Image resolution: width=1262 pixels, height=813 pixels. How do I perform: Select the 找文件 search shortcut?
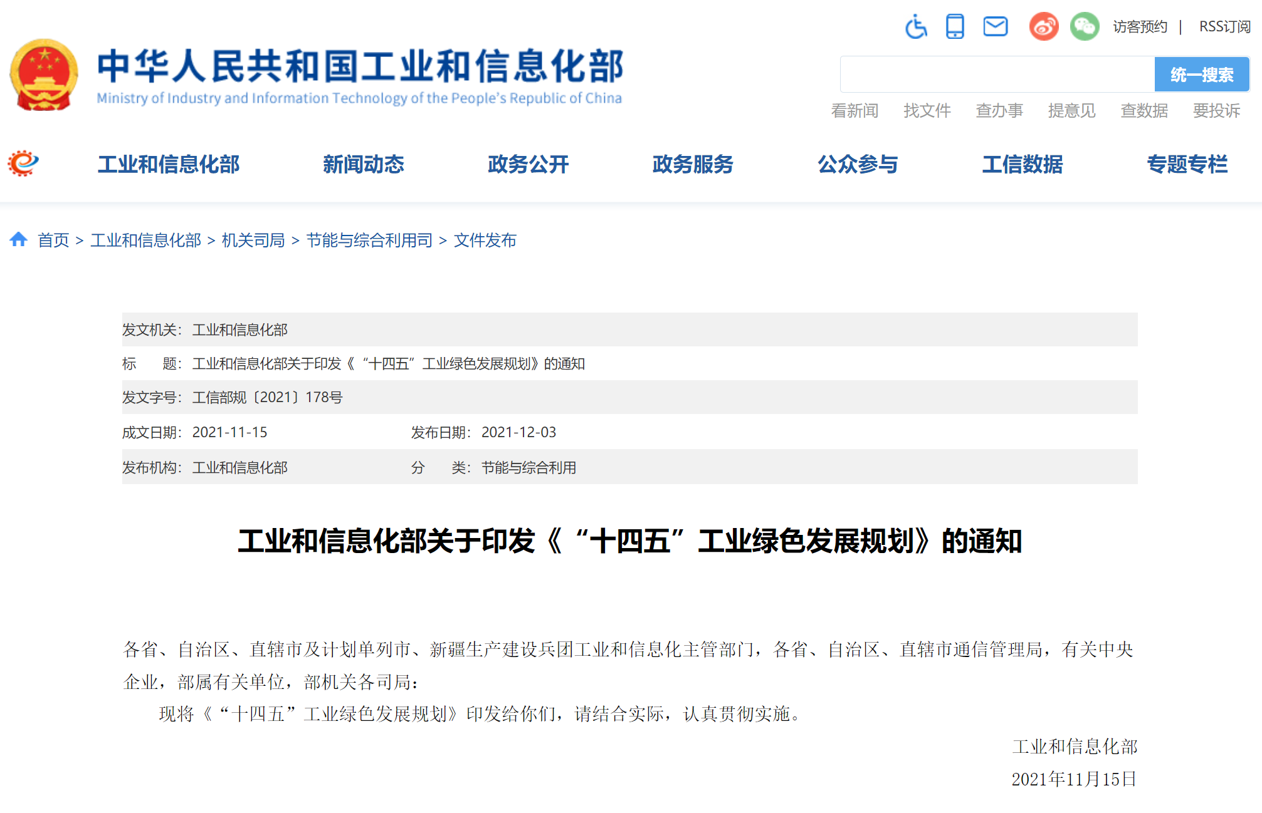pyautogui.click(x=927, y=111)
